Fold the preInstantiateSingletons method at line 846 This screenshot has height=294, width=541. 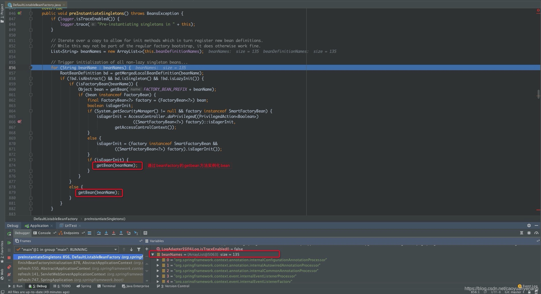point(31,13)
